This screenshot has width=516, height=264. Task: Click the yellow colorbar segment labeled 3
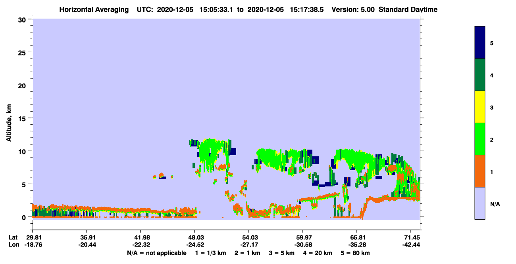[x=480, y=107]
